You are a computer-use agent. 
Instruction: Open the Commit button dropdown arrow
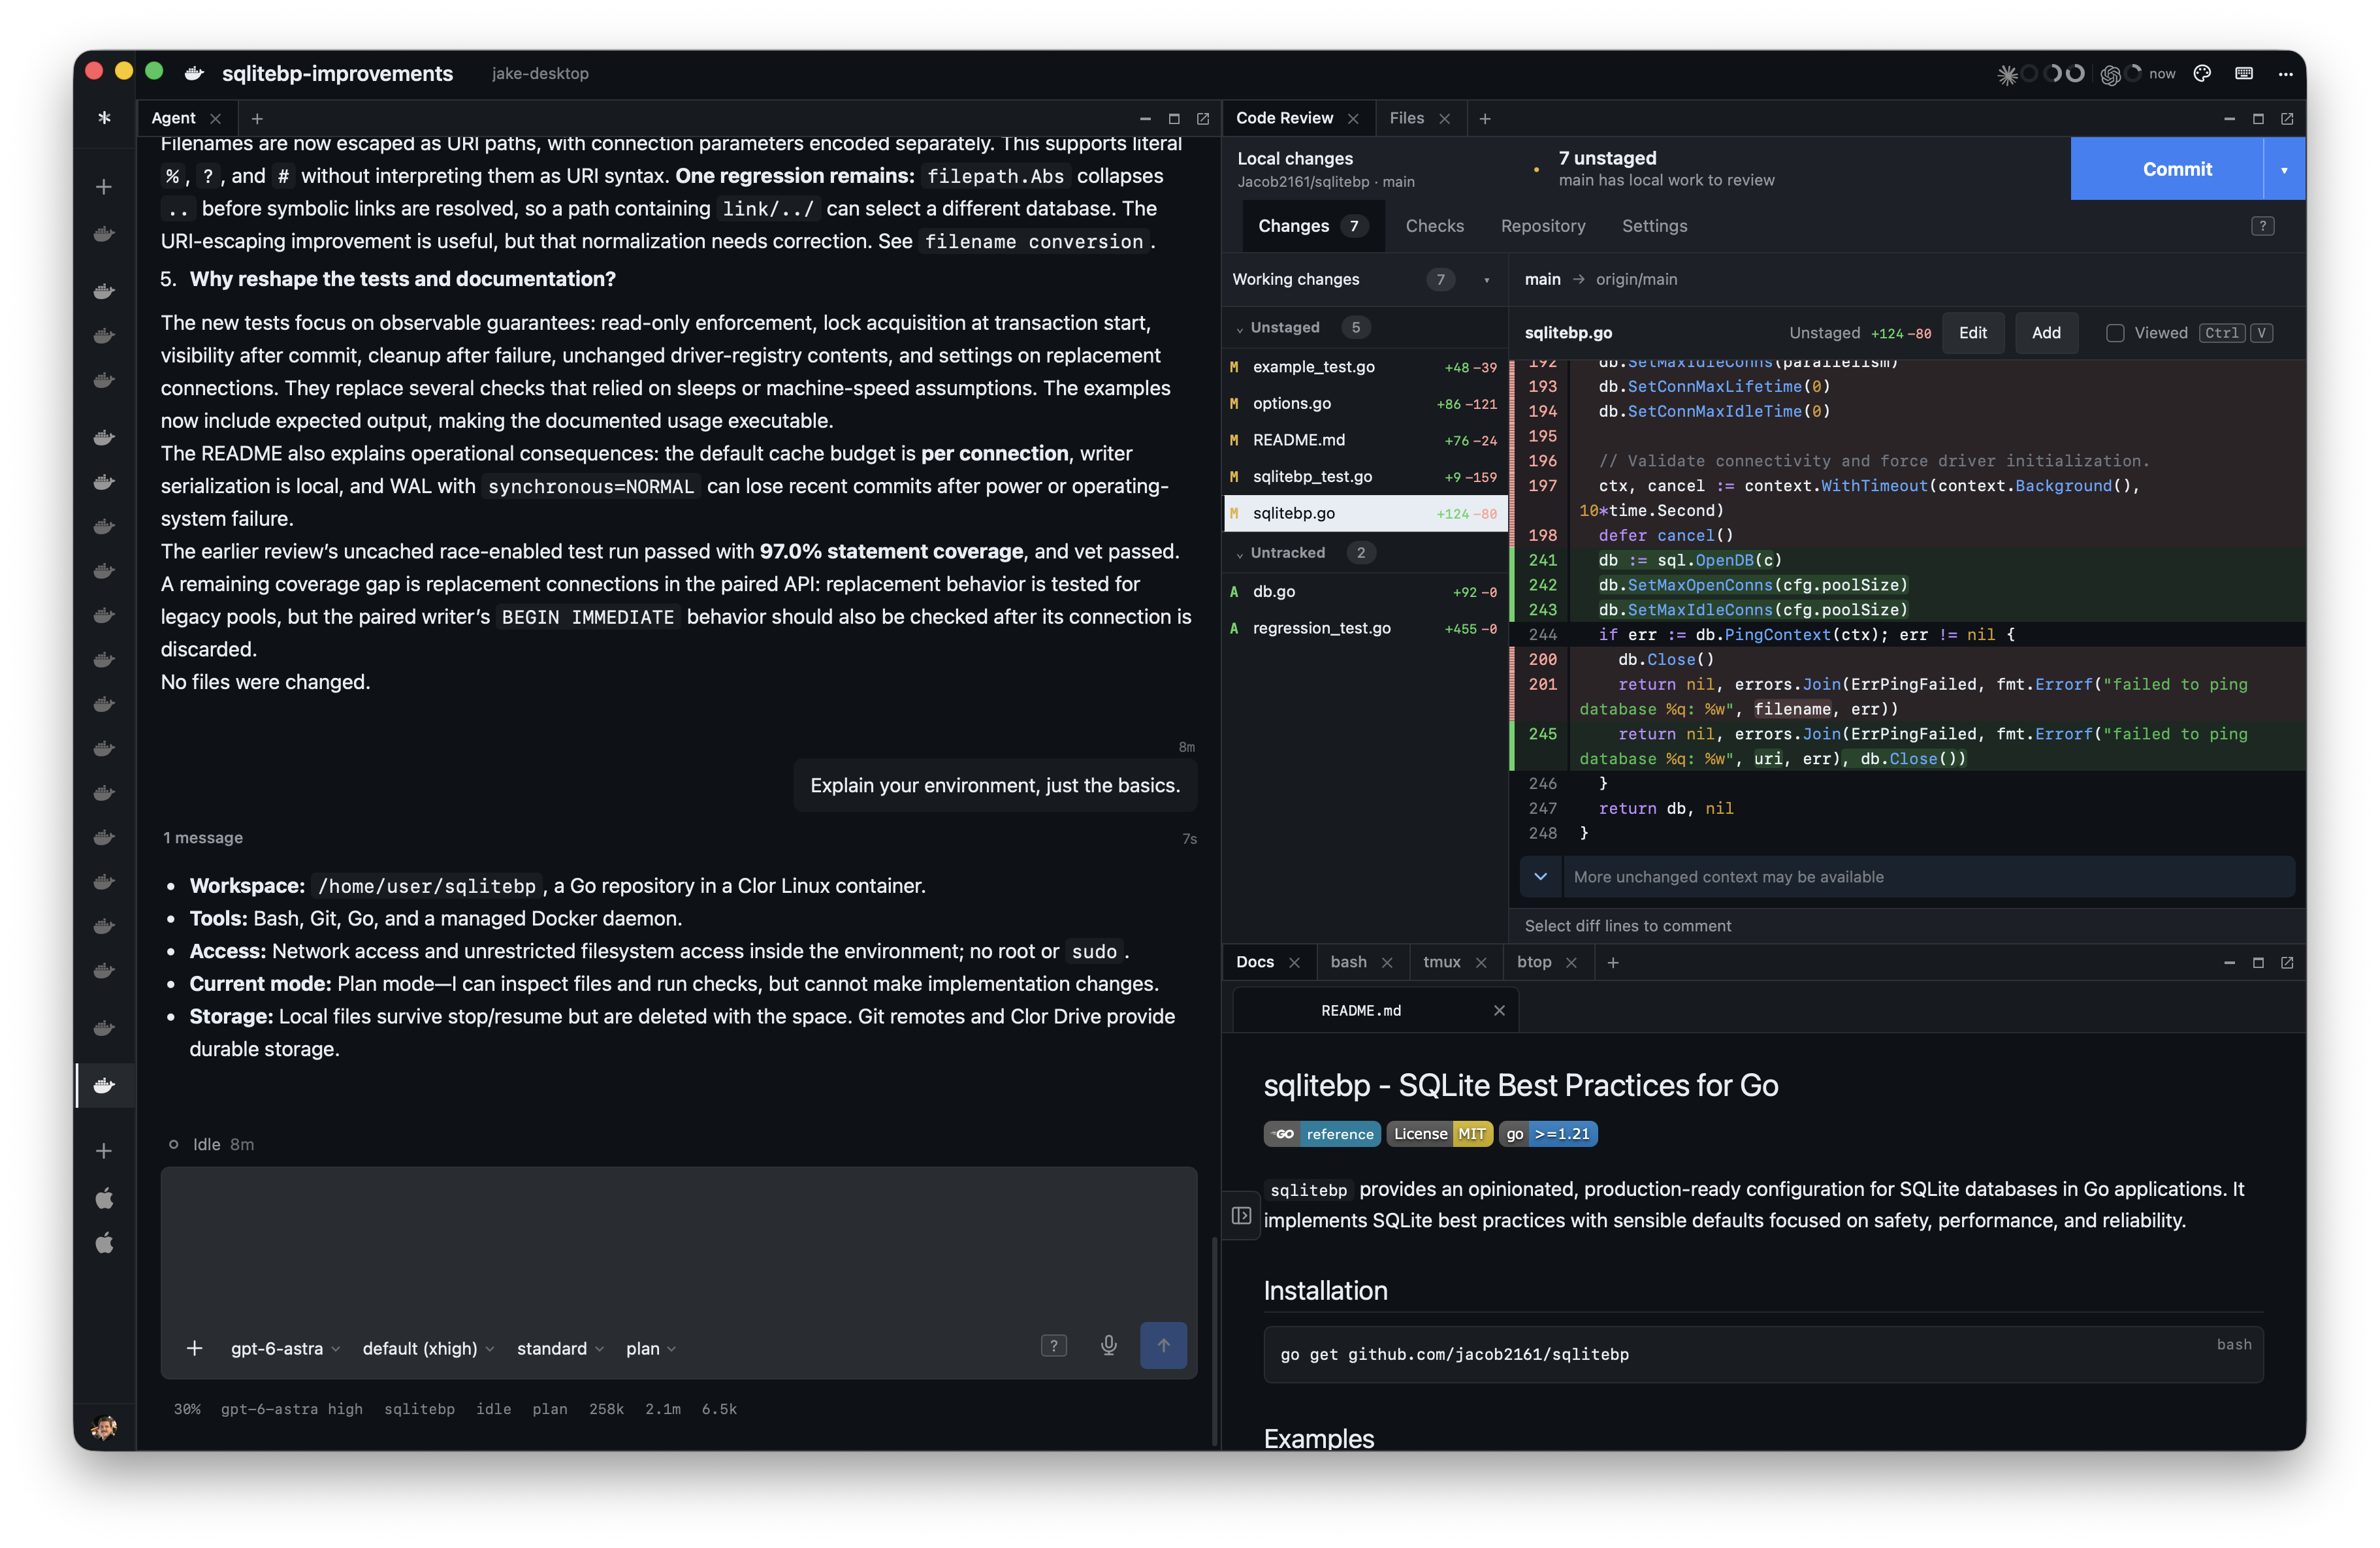tap(2284, 169)
